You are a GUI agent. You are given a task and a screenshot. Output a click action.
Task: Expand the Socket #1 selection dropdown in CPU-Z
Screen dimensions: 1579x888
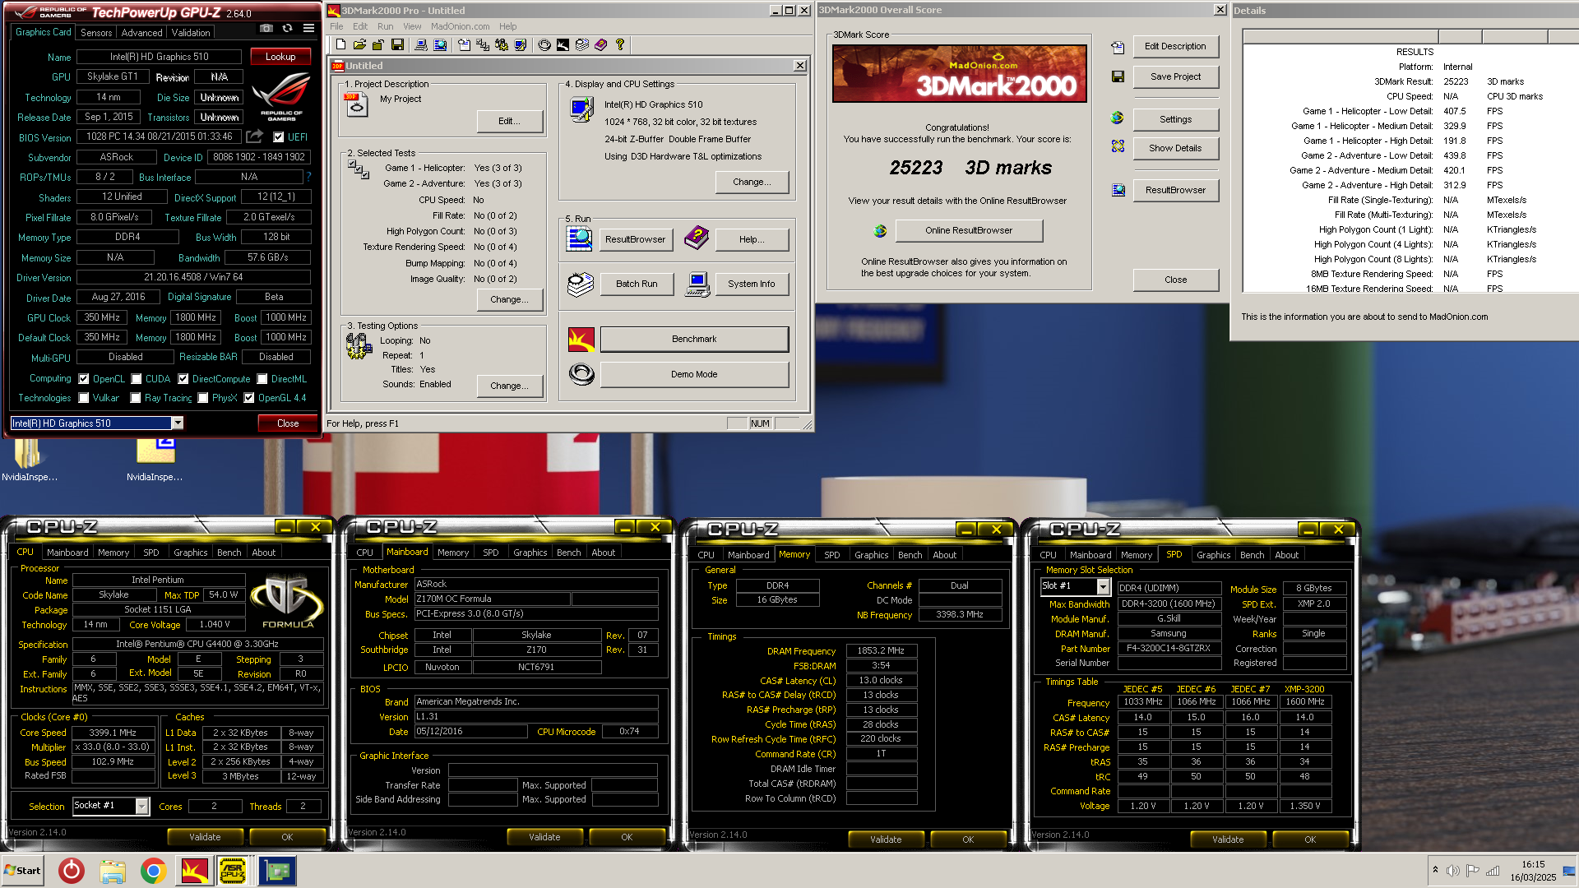click(x=141, y=807)
